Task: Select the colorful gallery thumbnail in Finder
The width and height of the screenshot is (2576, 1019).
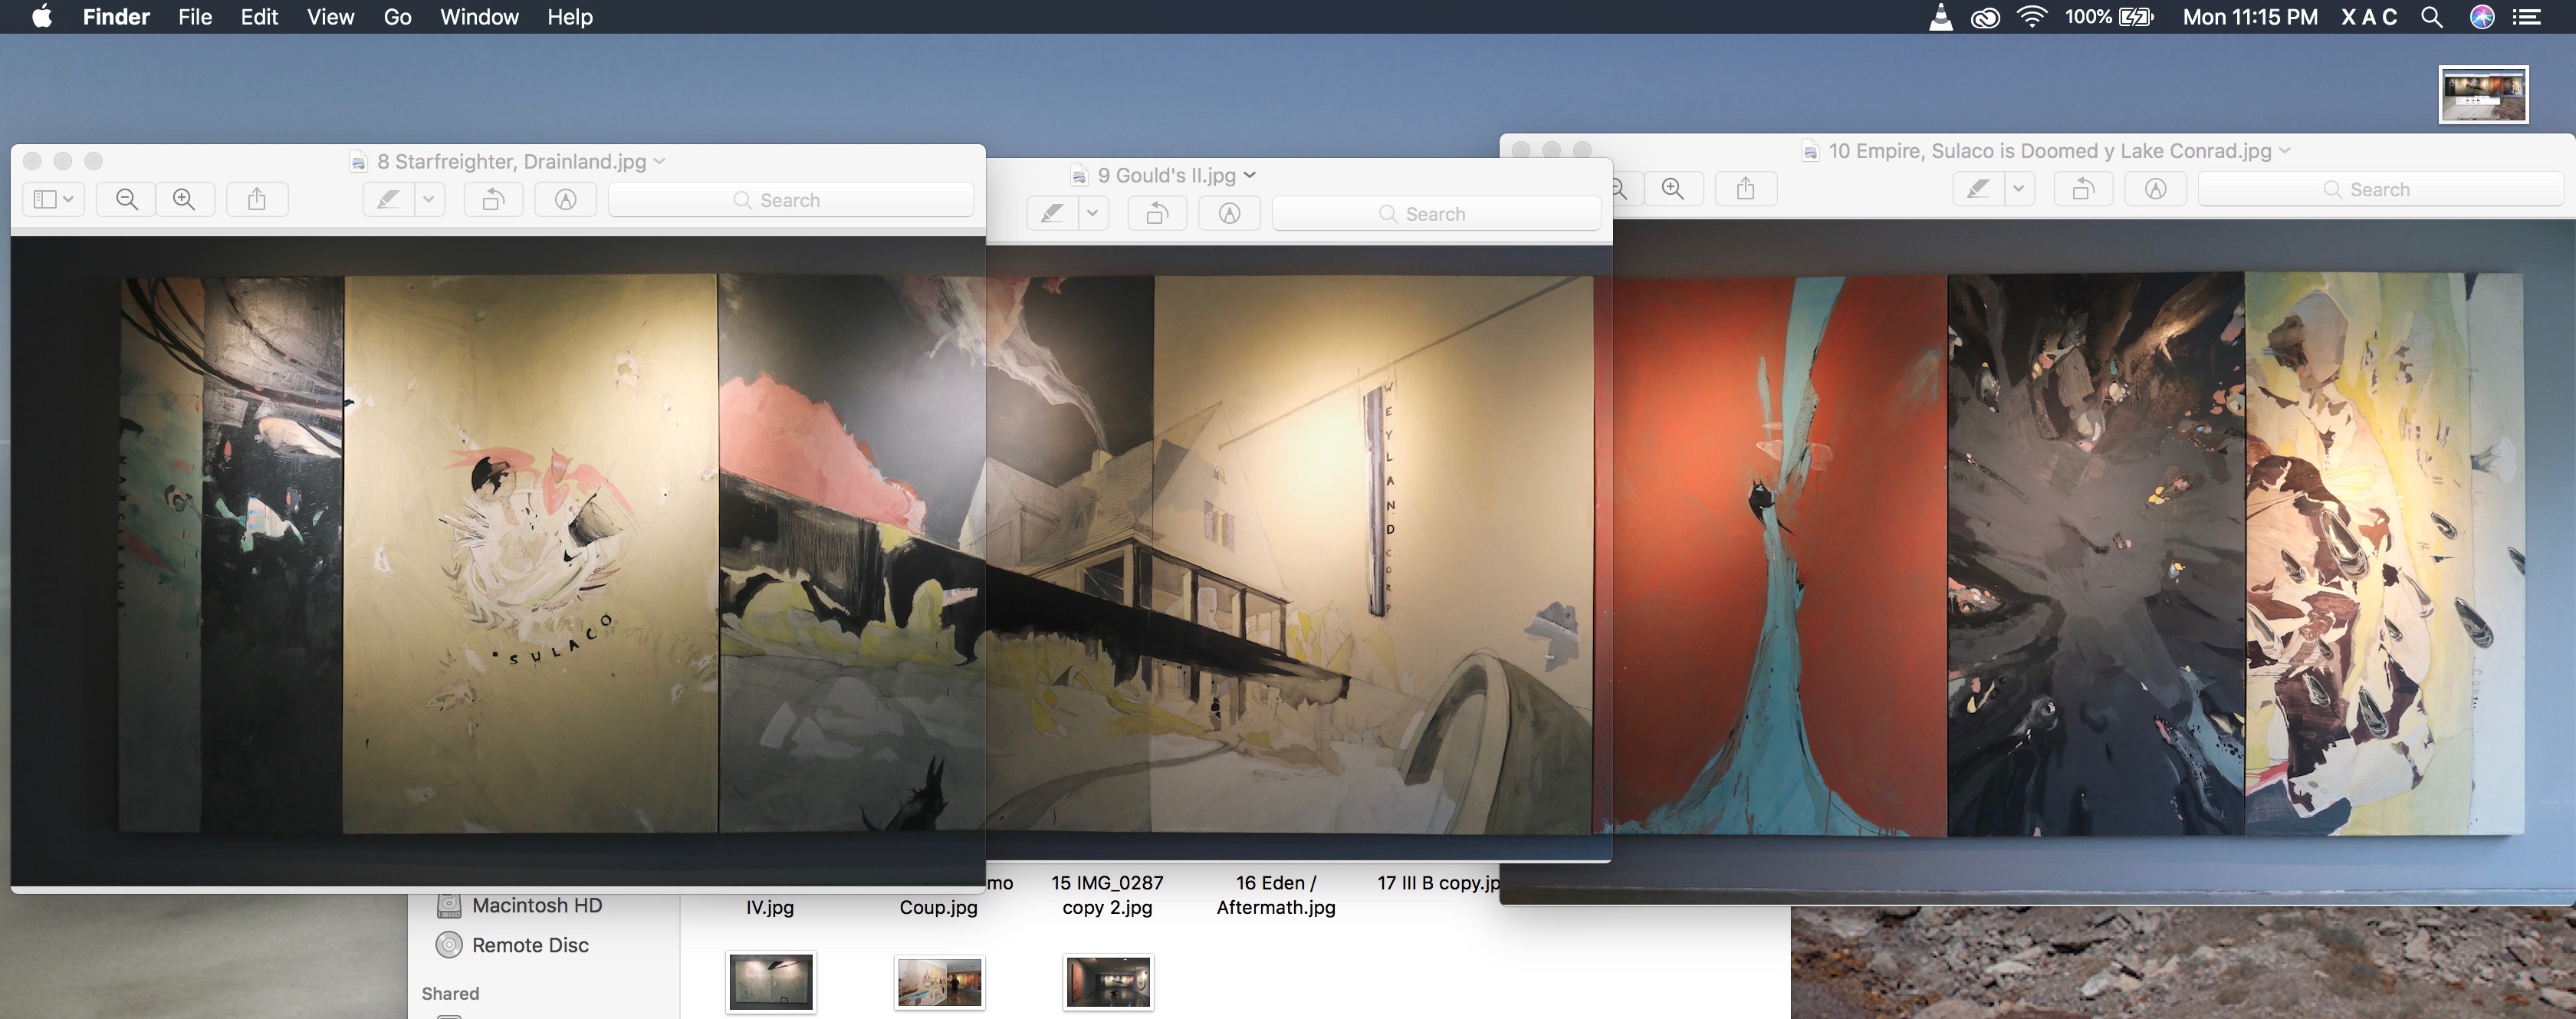Action: coord(939,982)
